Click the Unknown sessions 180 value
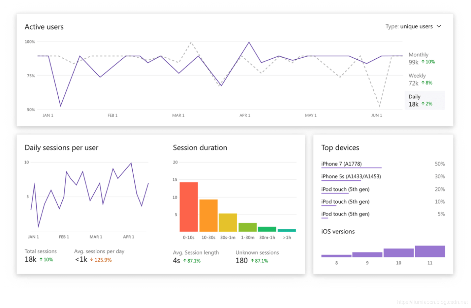The height and width of the screenshot is (308, 471). [241, 261]
